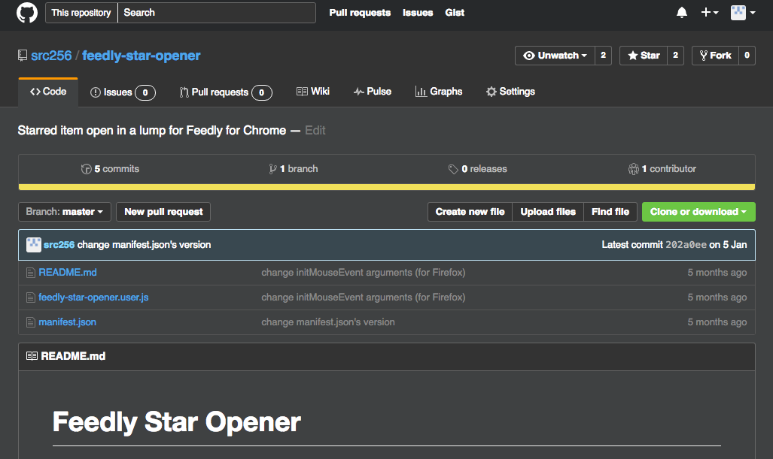Open the Branch: master dropdown
This screenshot has height=459, width=773.
pos(65,212)
